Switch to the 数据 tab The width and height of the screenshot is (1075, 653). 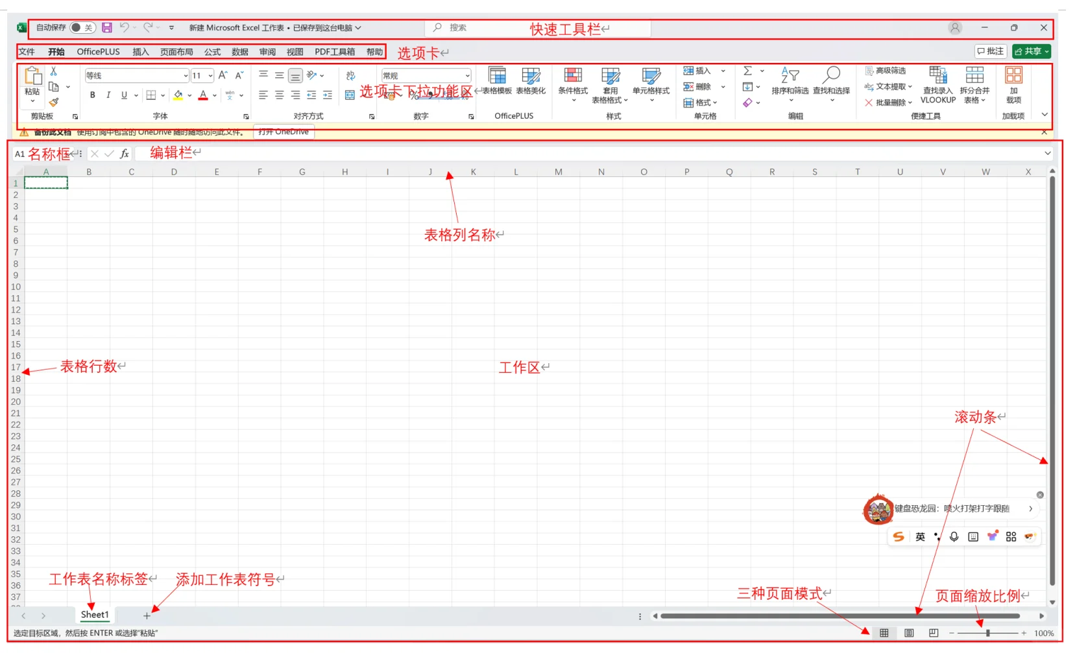pyautogui.click(x=240, y=52)
